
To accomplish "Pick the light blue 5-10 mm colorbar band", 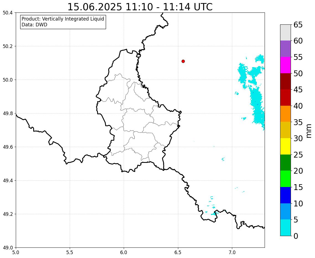I will tap(285, 211).
